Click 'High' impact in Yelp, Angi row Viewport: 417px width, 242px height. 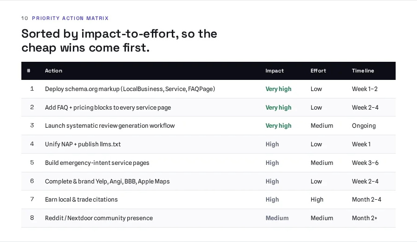[272, 181]
